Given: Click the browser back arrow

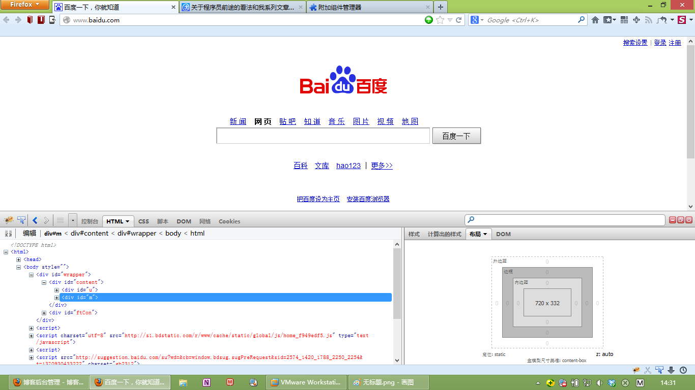Looking at the screenshot, I should tap(6, 20).
